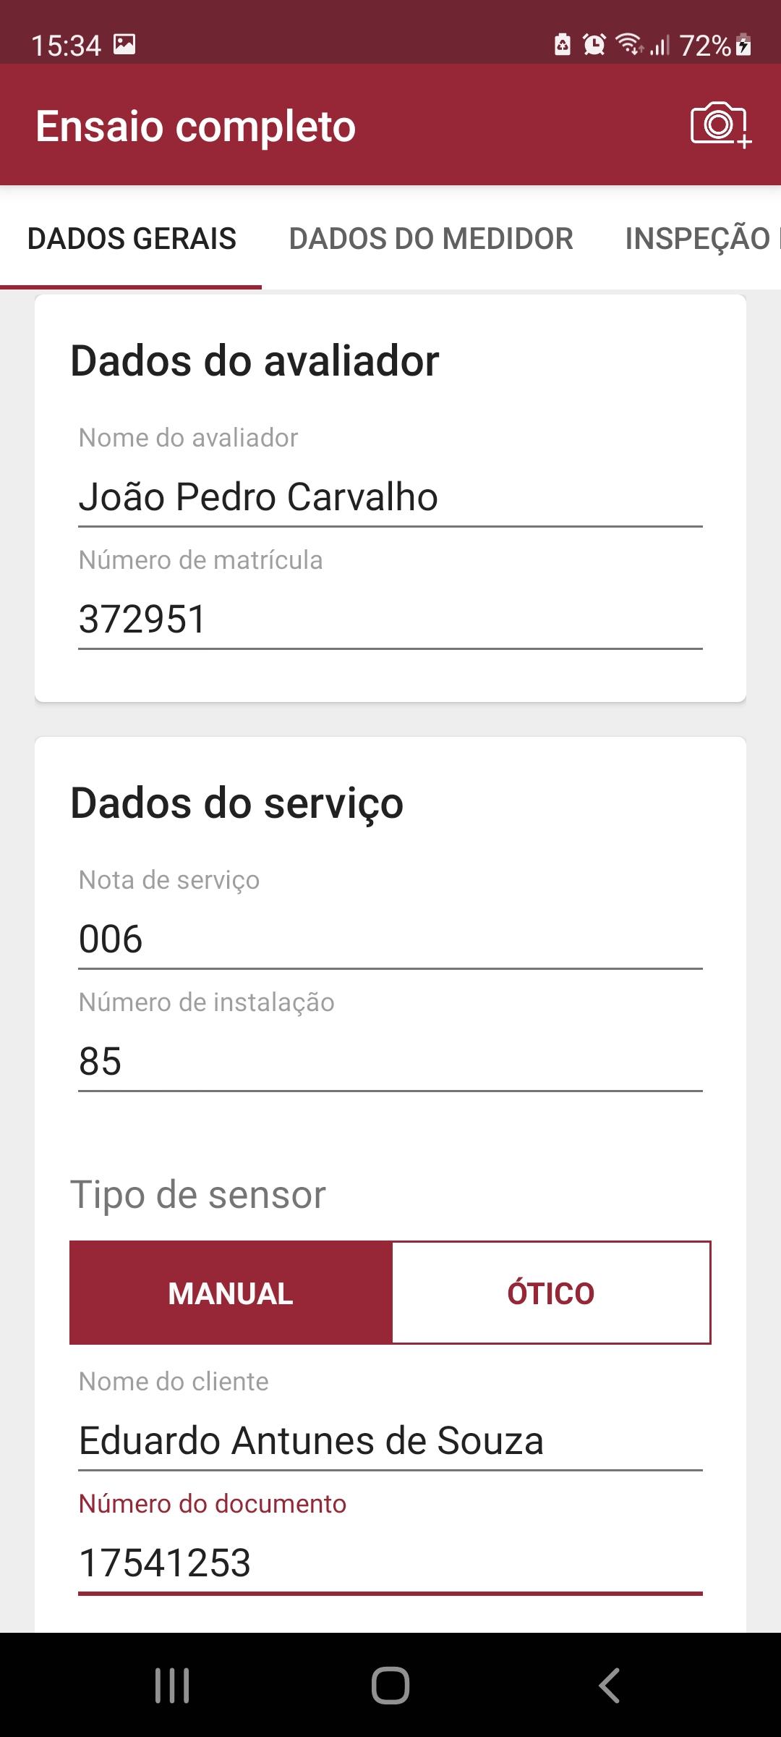This screenshot has width=781, height=1737.
Task: Tap the add photo camera icon
Action: click(x=720, y=125)
